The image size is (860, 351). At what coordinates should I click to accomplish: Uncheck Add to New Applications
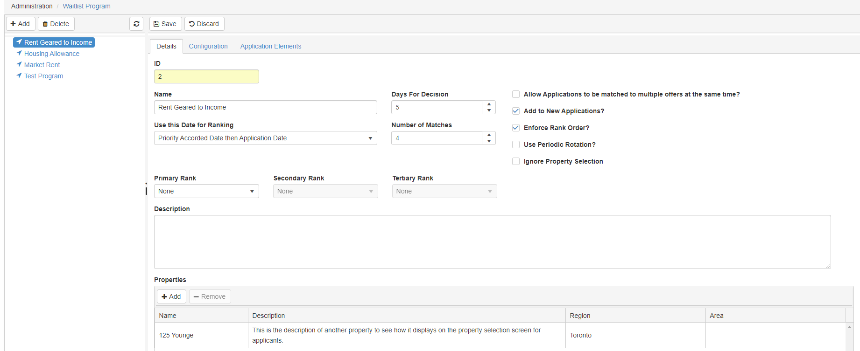coord(516,111)
